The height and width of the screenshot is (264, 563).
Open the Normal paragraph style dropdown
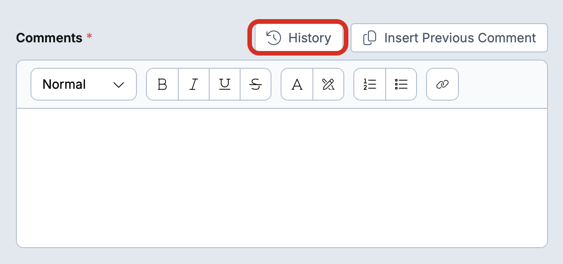[x=84, y=84]
